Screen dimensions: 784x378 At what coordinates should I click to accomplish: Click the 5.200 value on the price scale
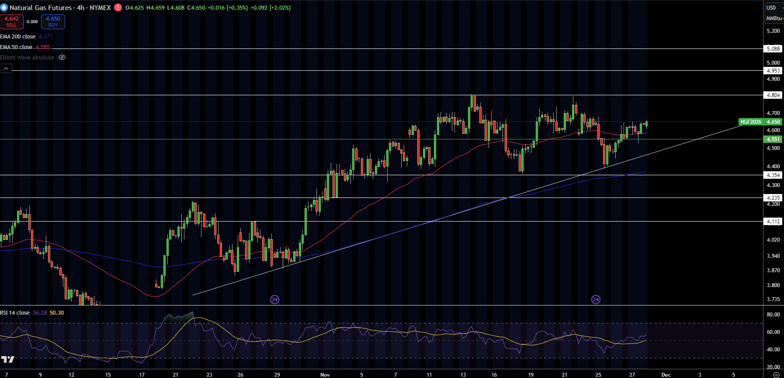pyautogui.click(x=773, y=31)
